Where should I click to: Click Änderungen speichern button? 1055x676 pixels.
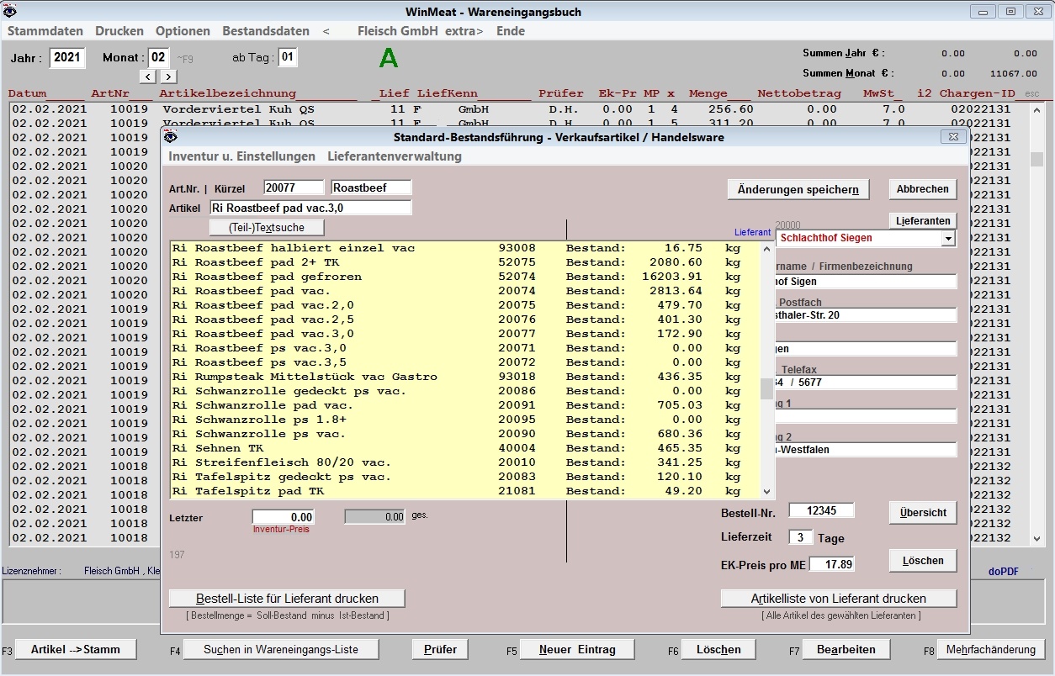click(x=798, y=189)
